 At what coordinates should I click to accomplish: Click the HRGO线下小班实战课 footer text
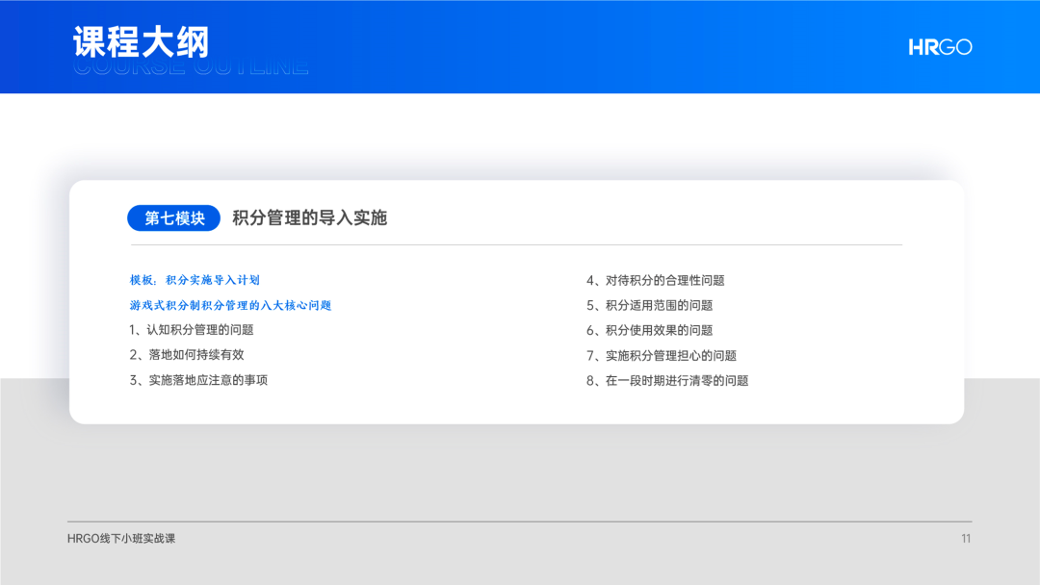(121, 539)
